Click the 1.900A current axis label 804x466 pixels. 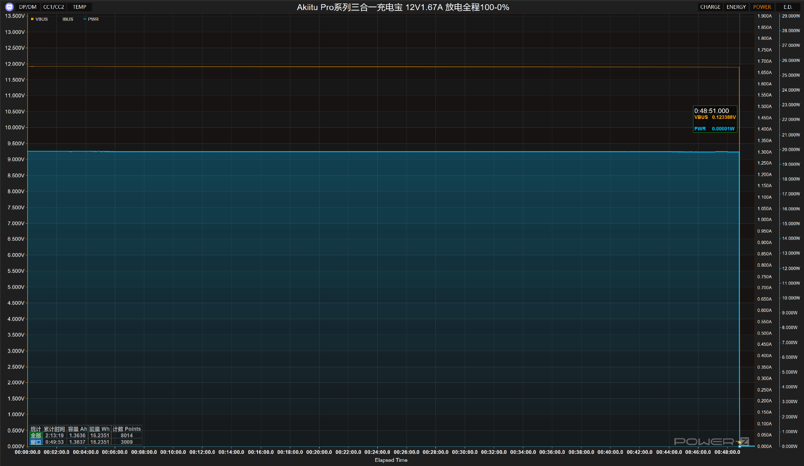[764, 16]
